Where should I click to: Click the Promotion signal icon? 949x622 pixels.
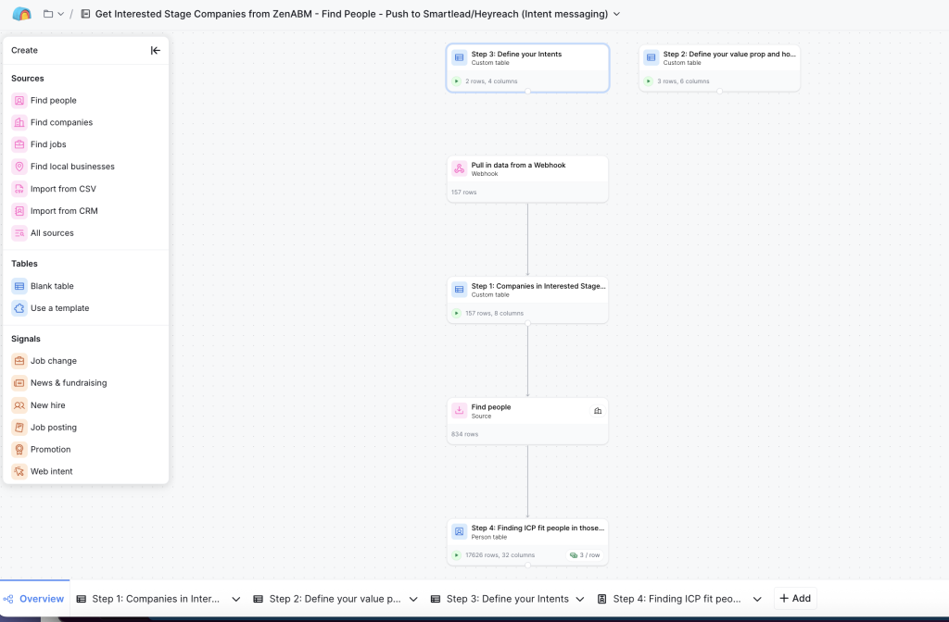[x=19, y=449]
